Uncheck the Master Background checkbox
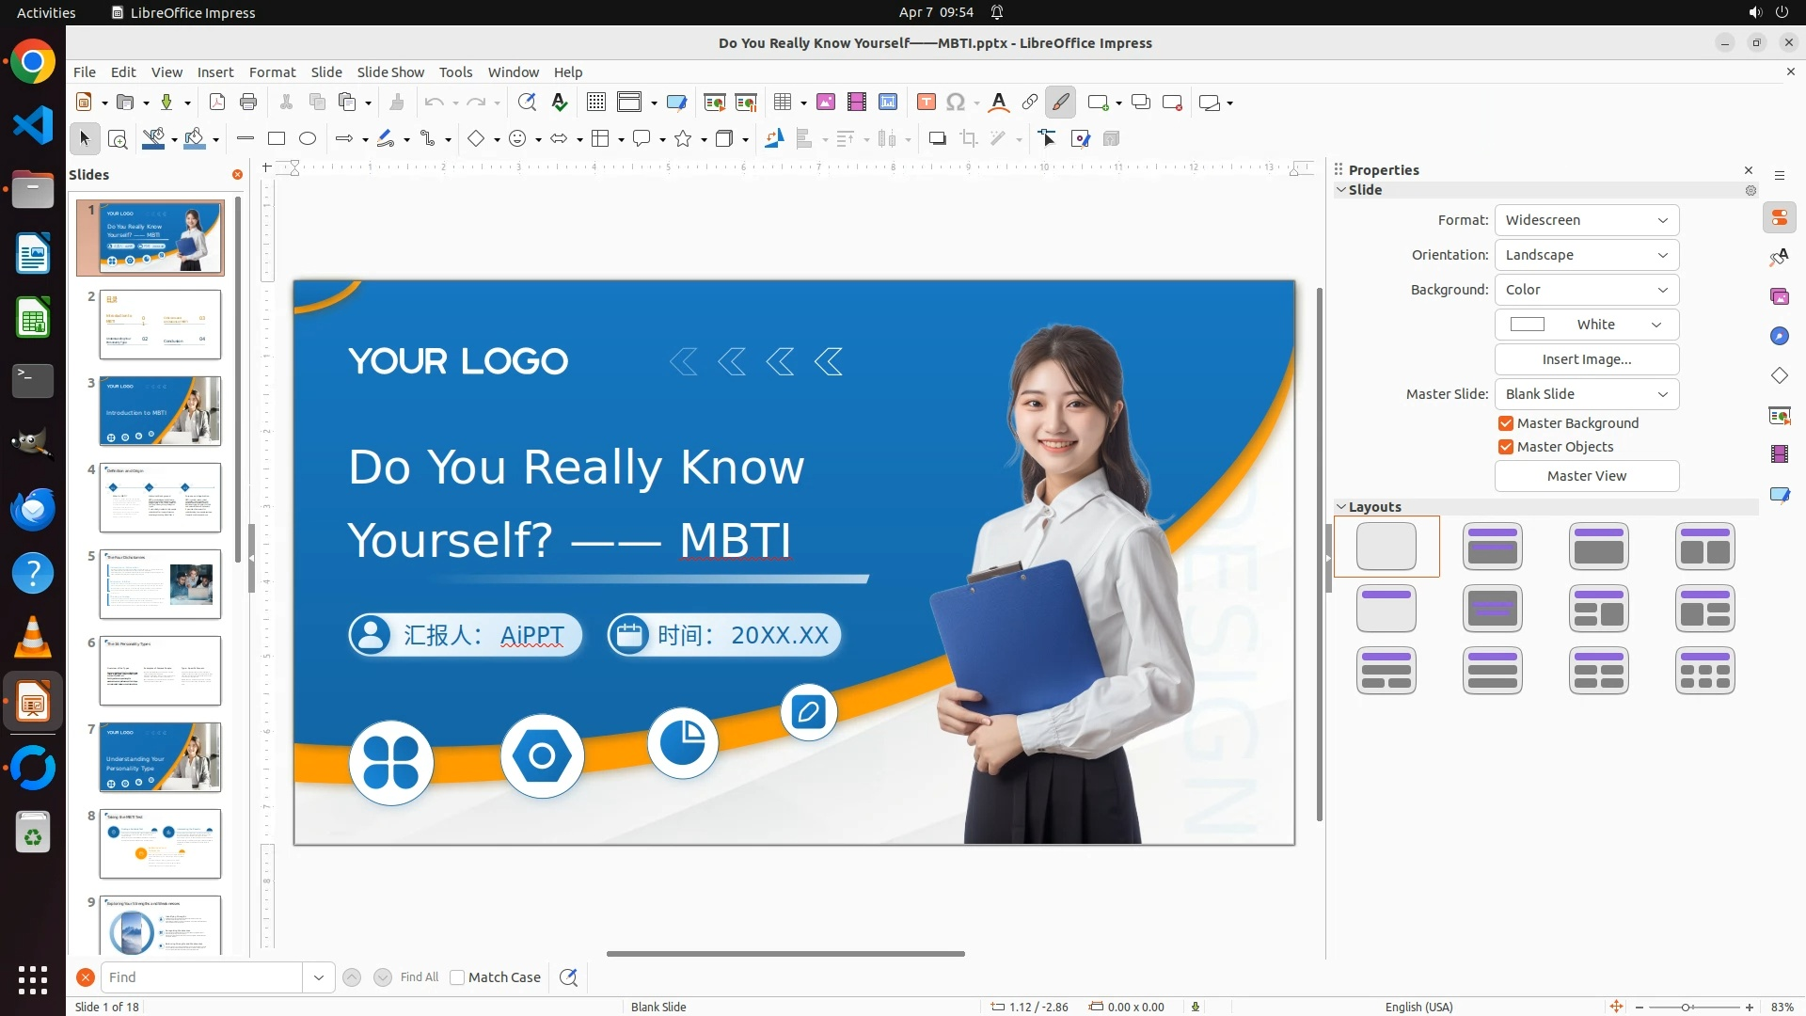 point(1506,423)
